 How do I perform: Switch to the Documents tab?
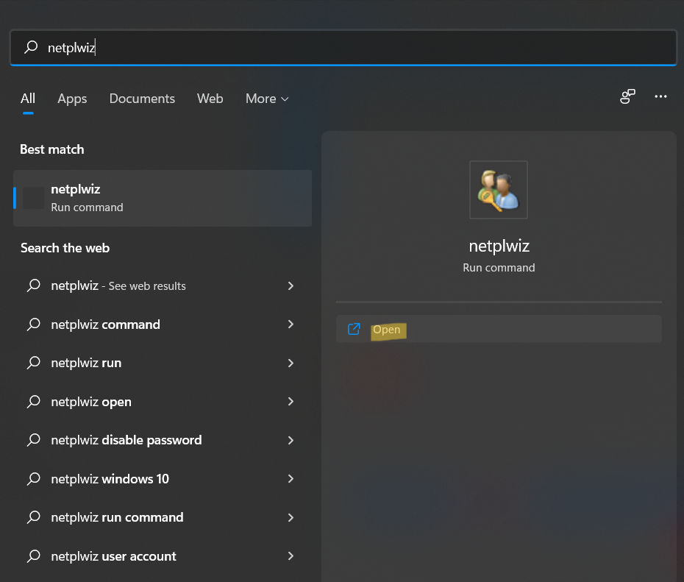coord(142,99)
